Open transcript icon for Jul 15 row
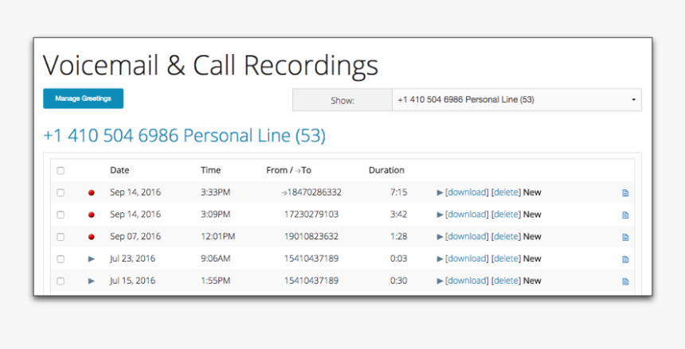 pyautogui.click(x=625, y=281)
